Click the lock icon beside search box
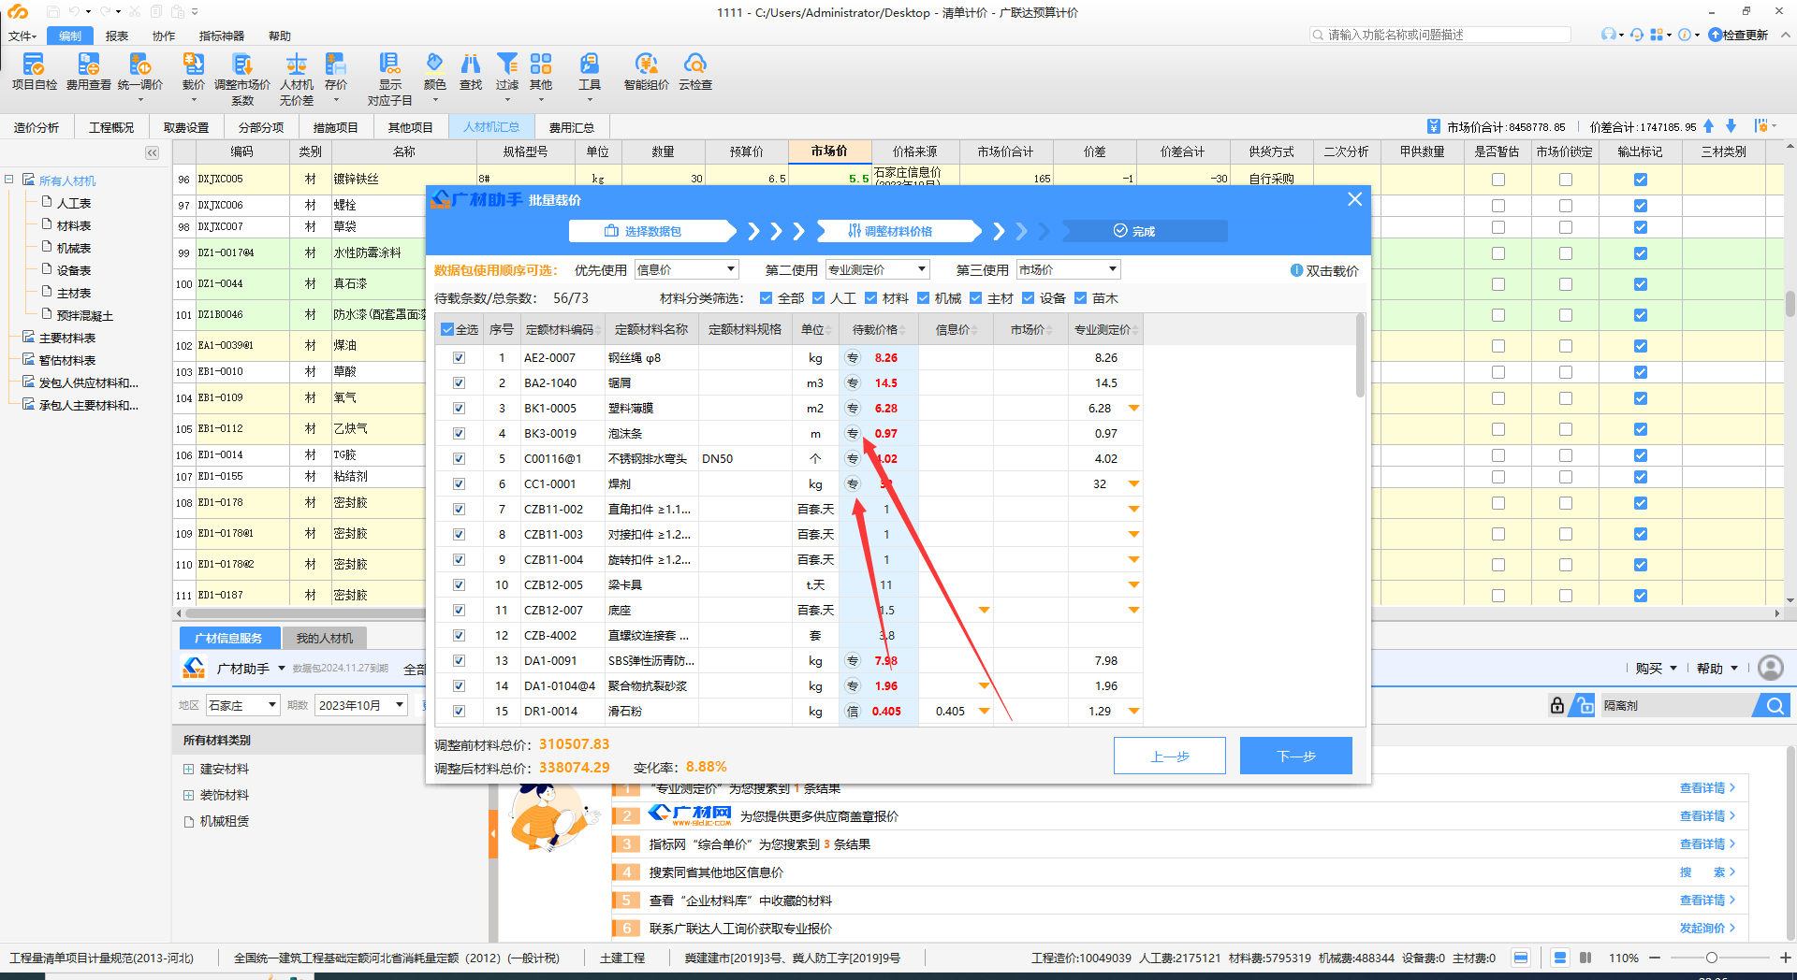 coord(1557,705)
